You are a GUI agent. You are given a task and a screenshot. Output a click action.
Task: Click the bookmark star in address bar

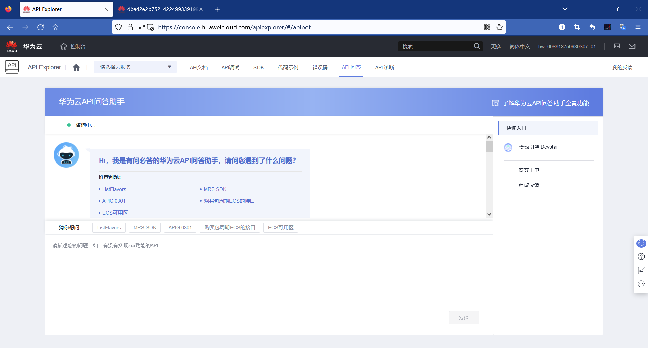pyautogui.click(x=499, y=27)
